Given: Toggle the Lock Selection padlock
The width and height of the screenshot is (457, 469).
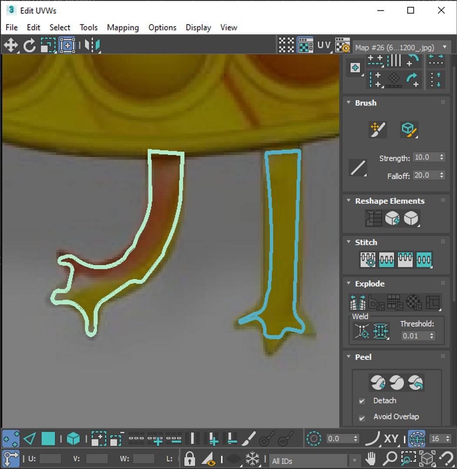Looking at the screenshot, I should pyautogui.click(x=189, y=459).
